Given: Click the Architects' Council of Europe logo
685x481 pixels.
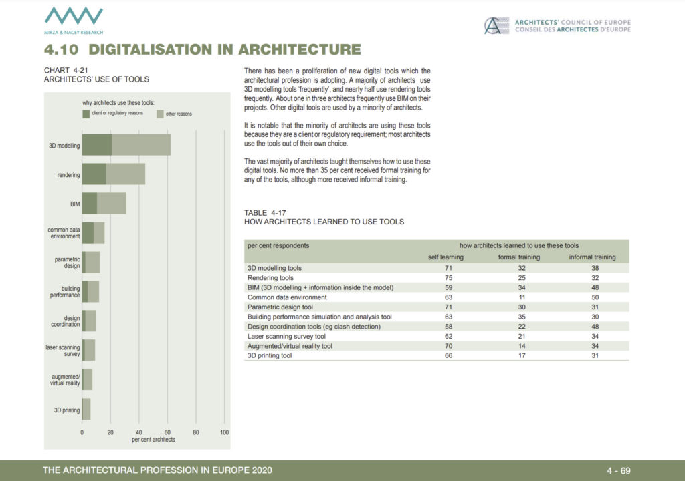Looking at the screenshot, I should point(557,26).
